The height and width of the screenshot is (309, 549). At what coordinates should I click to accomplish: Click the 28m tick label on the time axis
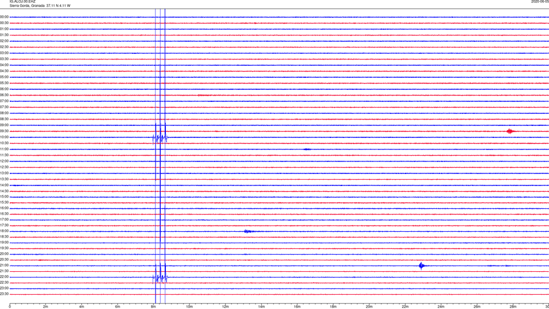click(513, 307)
